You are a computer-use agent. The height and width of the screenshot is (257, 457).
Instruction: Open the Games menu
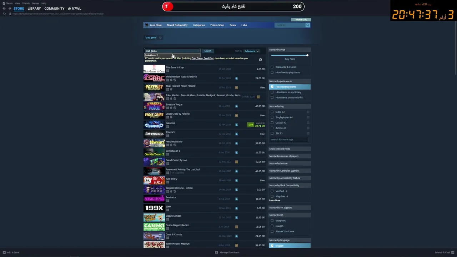(x=35, y=3)
